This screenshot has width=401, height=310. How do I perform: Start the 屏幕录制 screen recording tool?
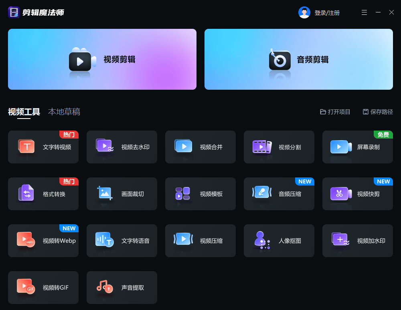[x=358, y=147]
